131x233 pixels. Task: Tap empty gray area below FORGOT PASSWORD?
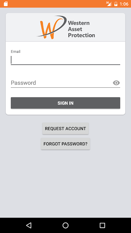65,183
